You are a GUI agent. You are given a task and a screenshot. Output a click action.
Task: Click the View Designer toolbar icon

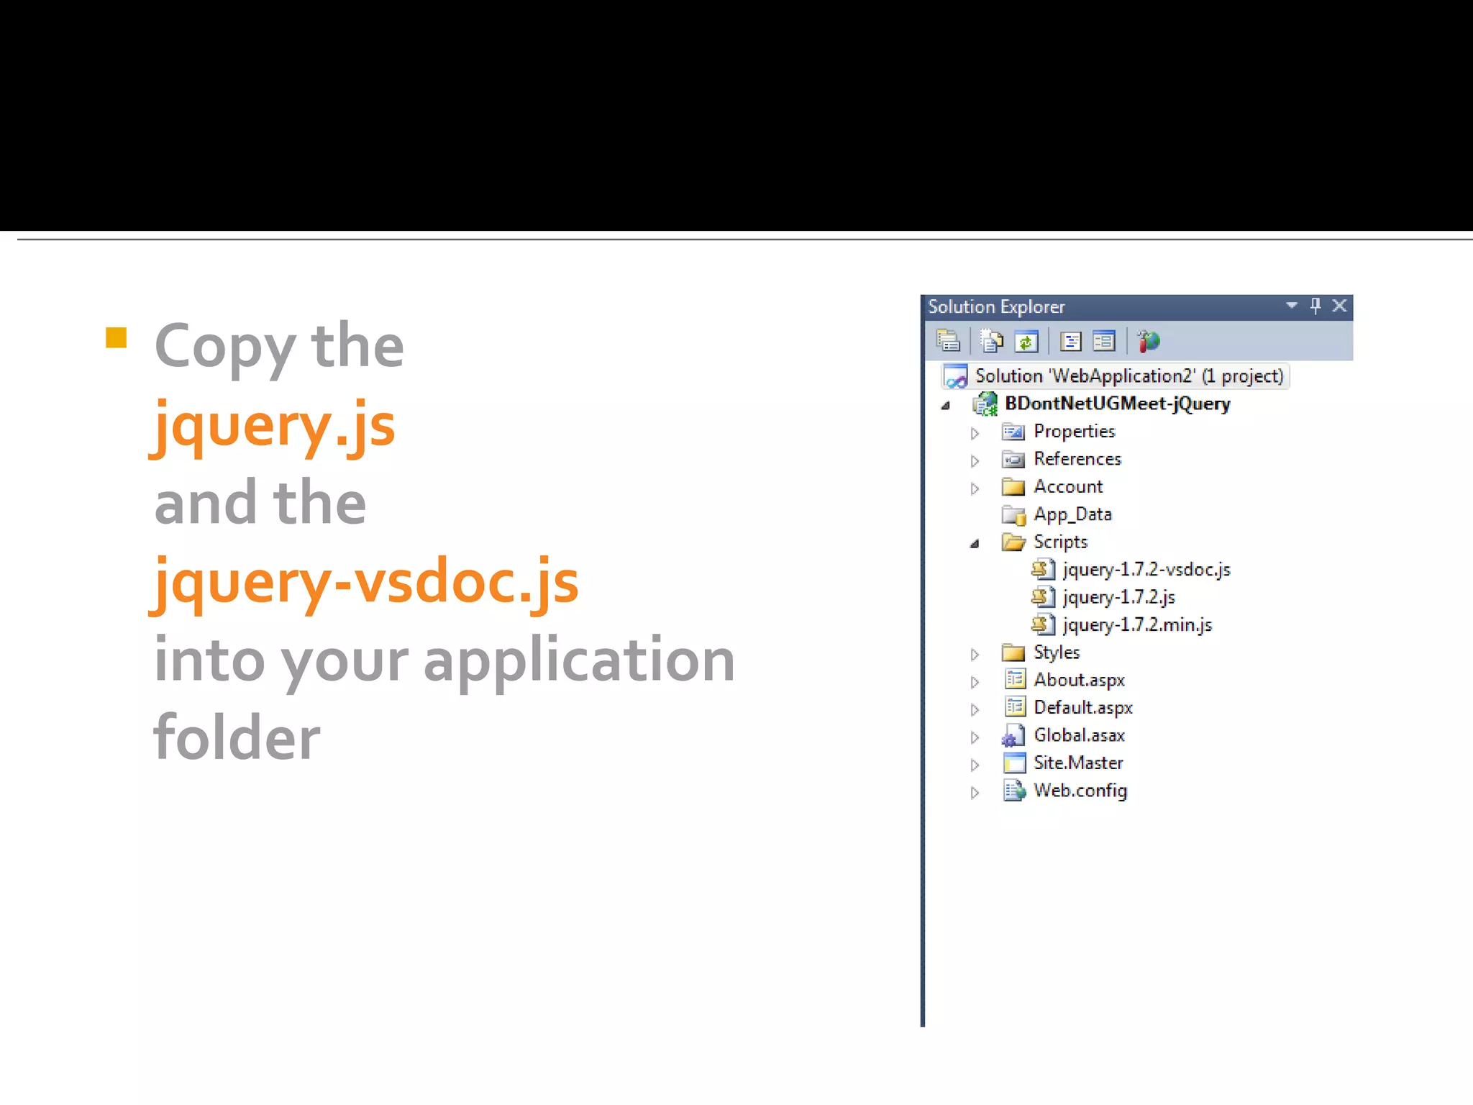(1103, 341)
